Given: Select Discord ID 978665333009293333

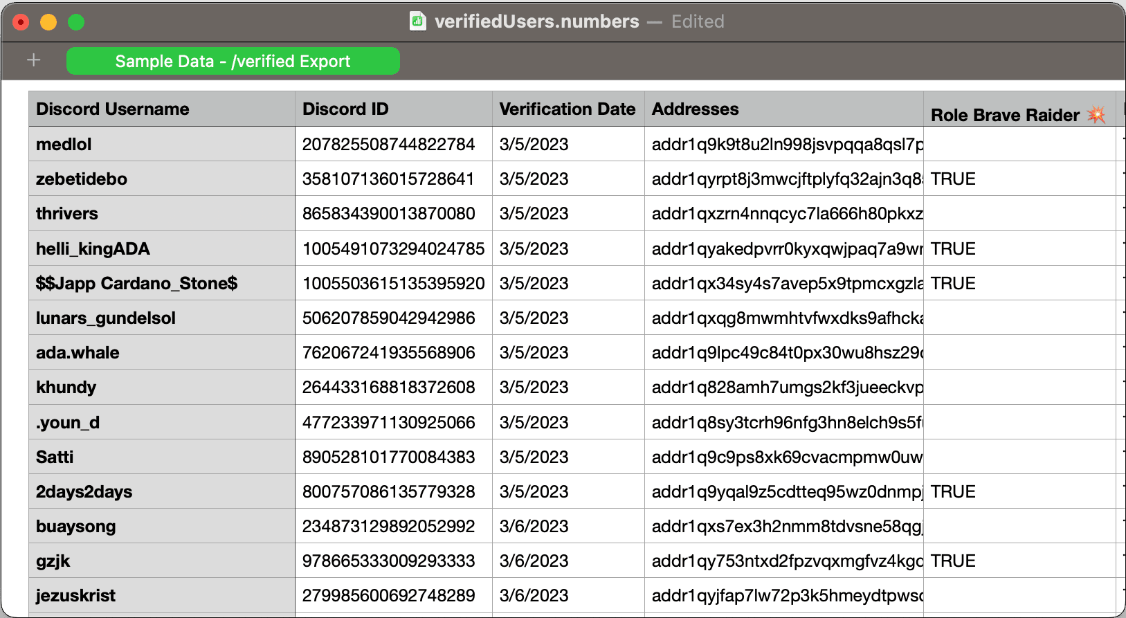Looking at the screenshot, I should (x=394, y=561).
